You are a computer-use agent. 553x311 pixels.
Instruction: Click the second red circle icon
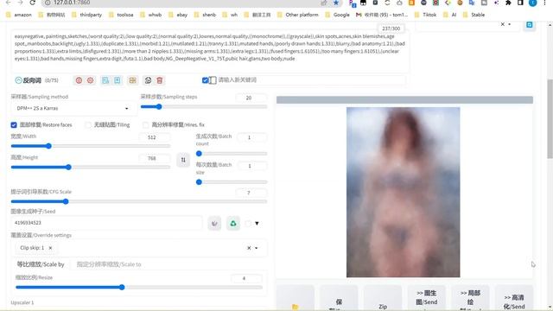90,80
